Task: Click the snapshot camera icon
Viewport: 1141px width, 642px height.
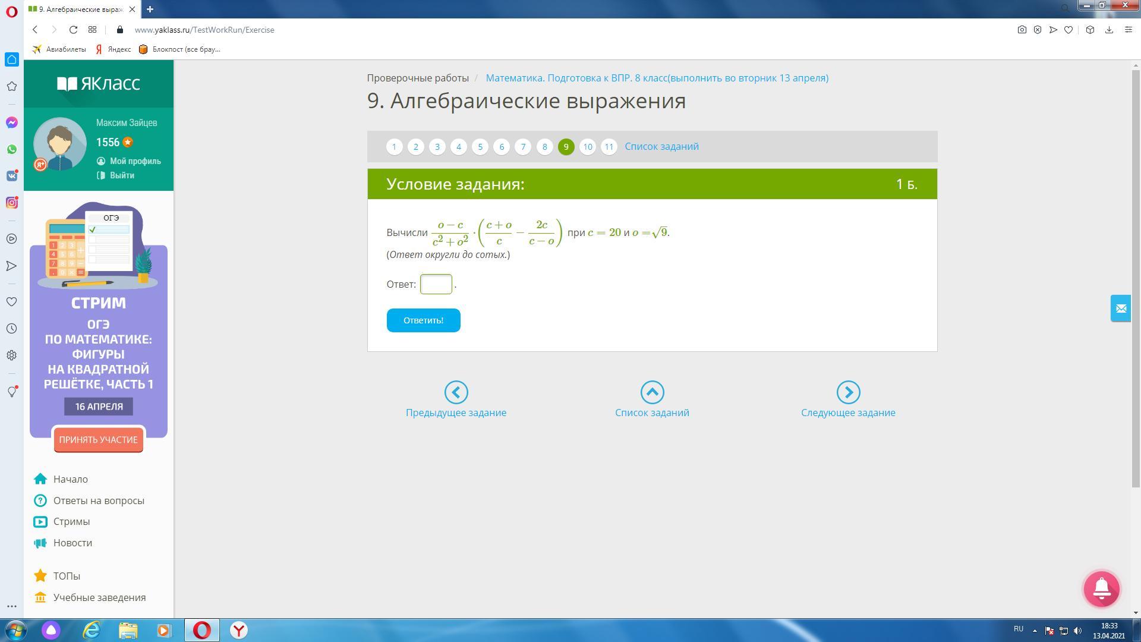Action: [1022, 30]
